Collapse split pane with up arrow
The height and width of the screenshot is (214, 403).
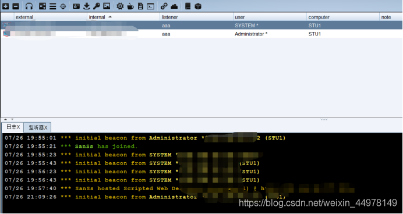coord(6,119)
